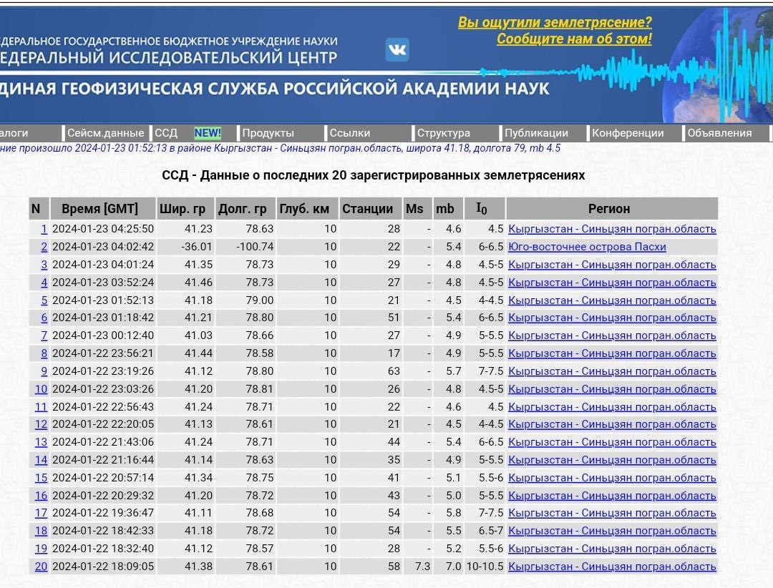
Task: Open the Объявления menu
Action: [x=720, y=133]
